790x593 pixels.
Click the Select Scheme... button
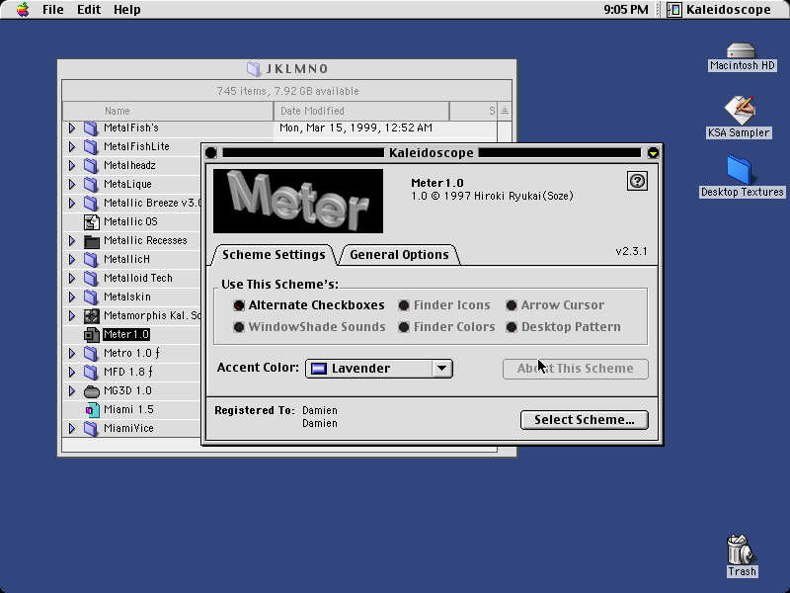pos(585,419)
